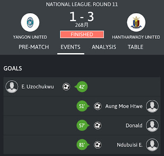Viewport: 164px width, 156px height.
Task: Open the Yangon United team logo
Action: pyautogui.click(x=30, y=22)
